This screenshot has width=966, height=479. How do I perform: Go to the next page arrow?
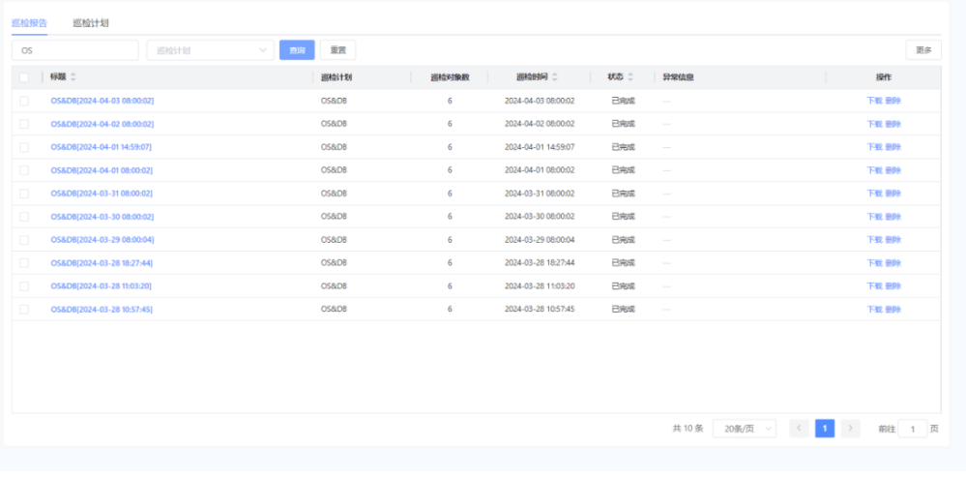pyautogui.click(x=850, y=429)
